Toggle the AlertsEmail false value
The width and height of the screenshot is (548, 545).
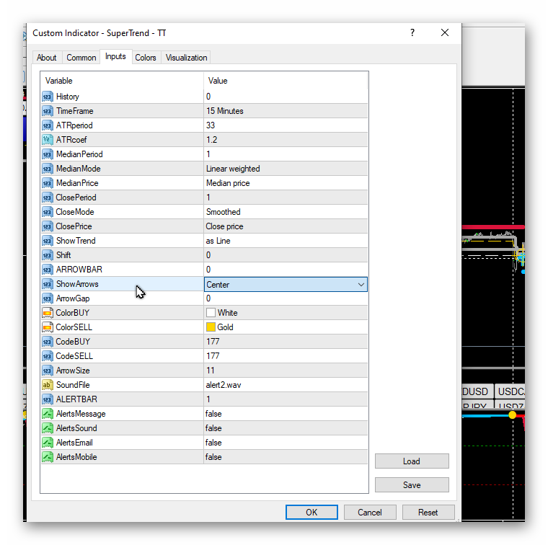pos(286,443)
